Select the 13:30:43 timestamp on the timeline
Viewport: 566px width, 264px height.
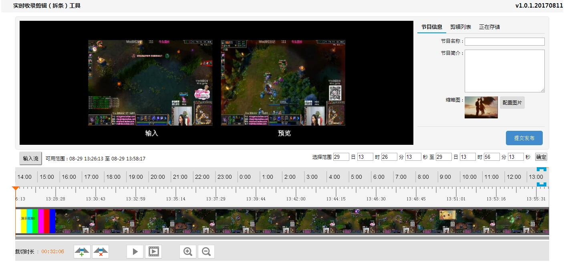point(95,199)
